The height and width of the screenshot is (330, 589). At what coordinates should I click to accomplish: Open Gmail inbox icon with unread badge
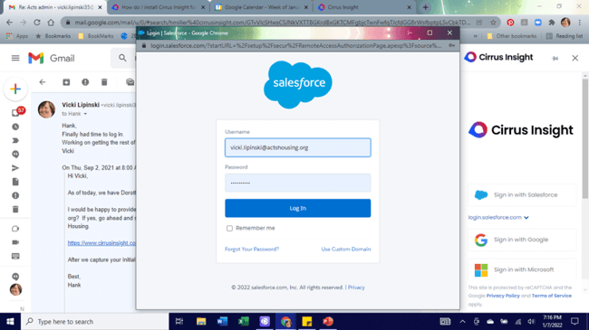click(x=15, y=112)
